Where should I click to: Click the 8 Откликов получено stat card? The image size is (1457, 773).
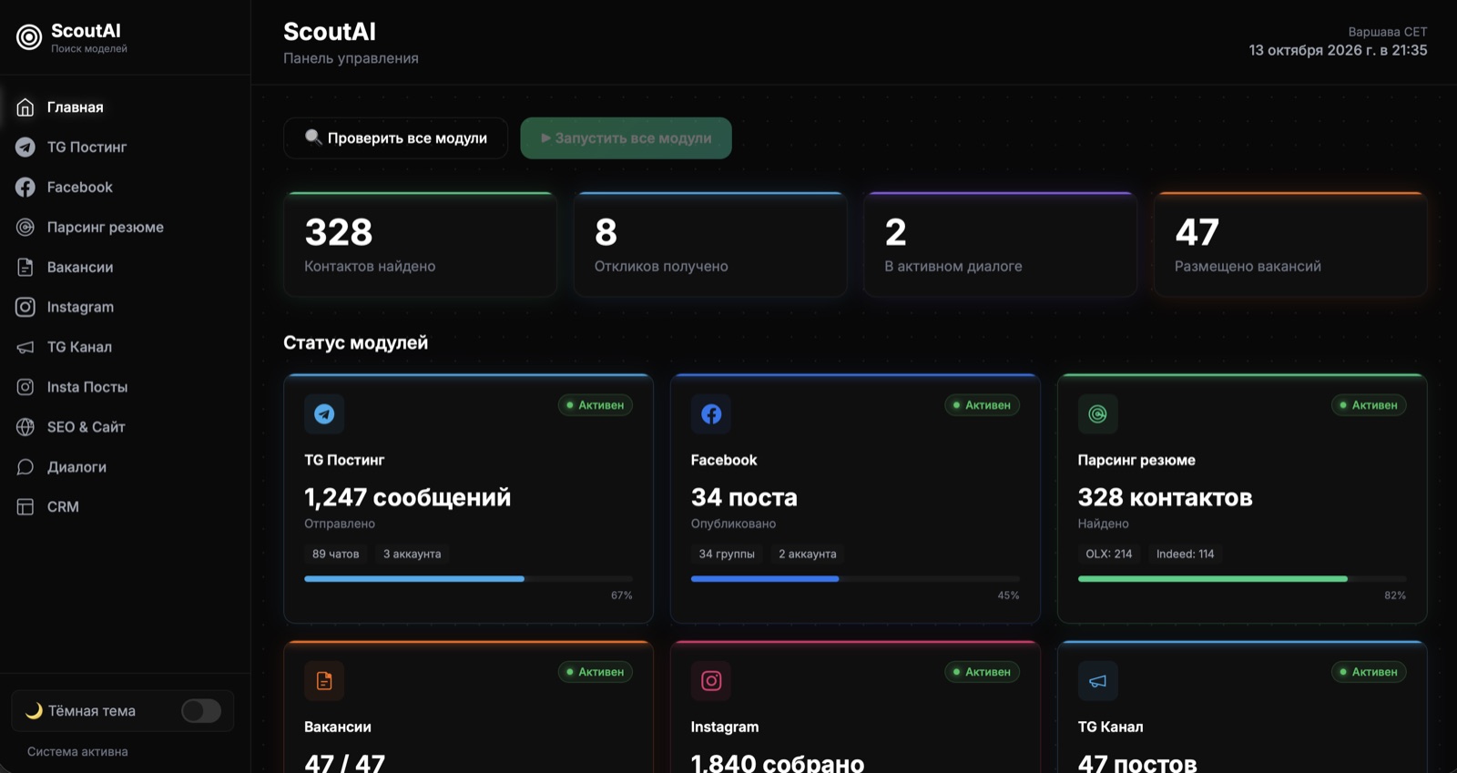coord(710,244)
